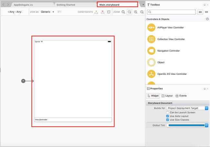
Task: Zoom out the storyboard canvas
Action: pos(129,12)
